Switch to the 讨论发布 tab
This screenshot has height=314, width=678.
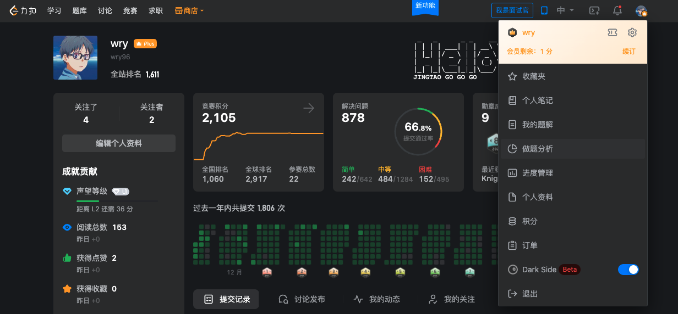pyautogui.click(x=302, y=299)
